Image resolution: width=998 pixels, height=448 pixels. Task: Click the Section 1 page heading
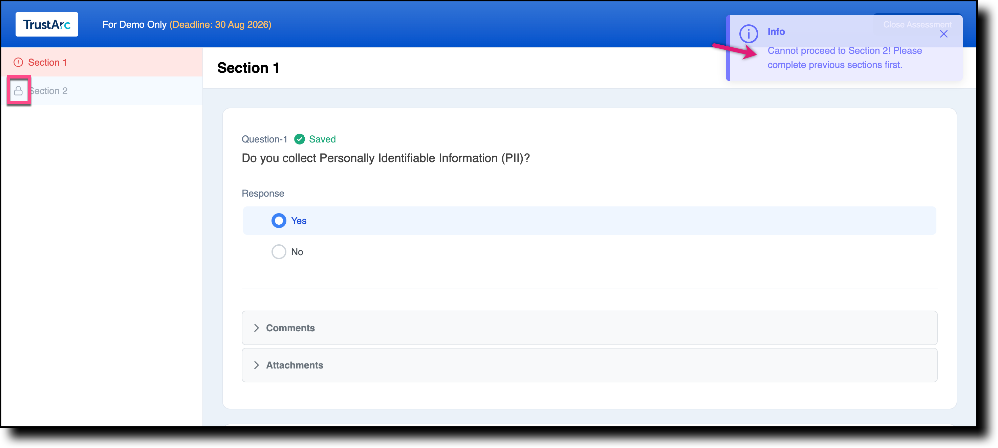[248, 68]
